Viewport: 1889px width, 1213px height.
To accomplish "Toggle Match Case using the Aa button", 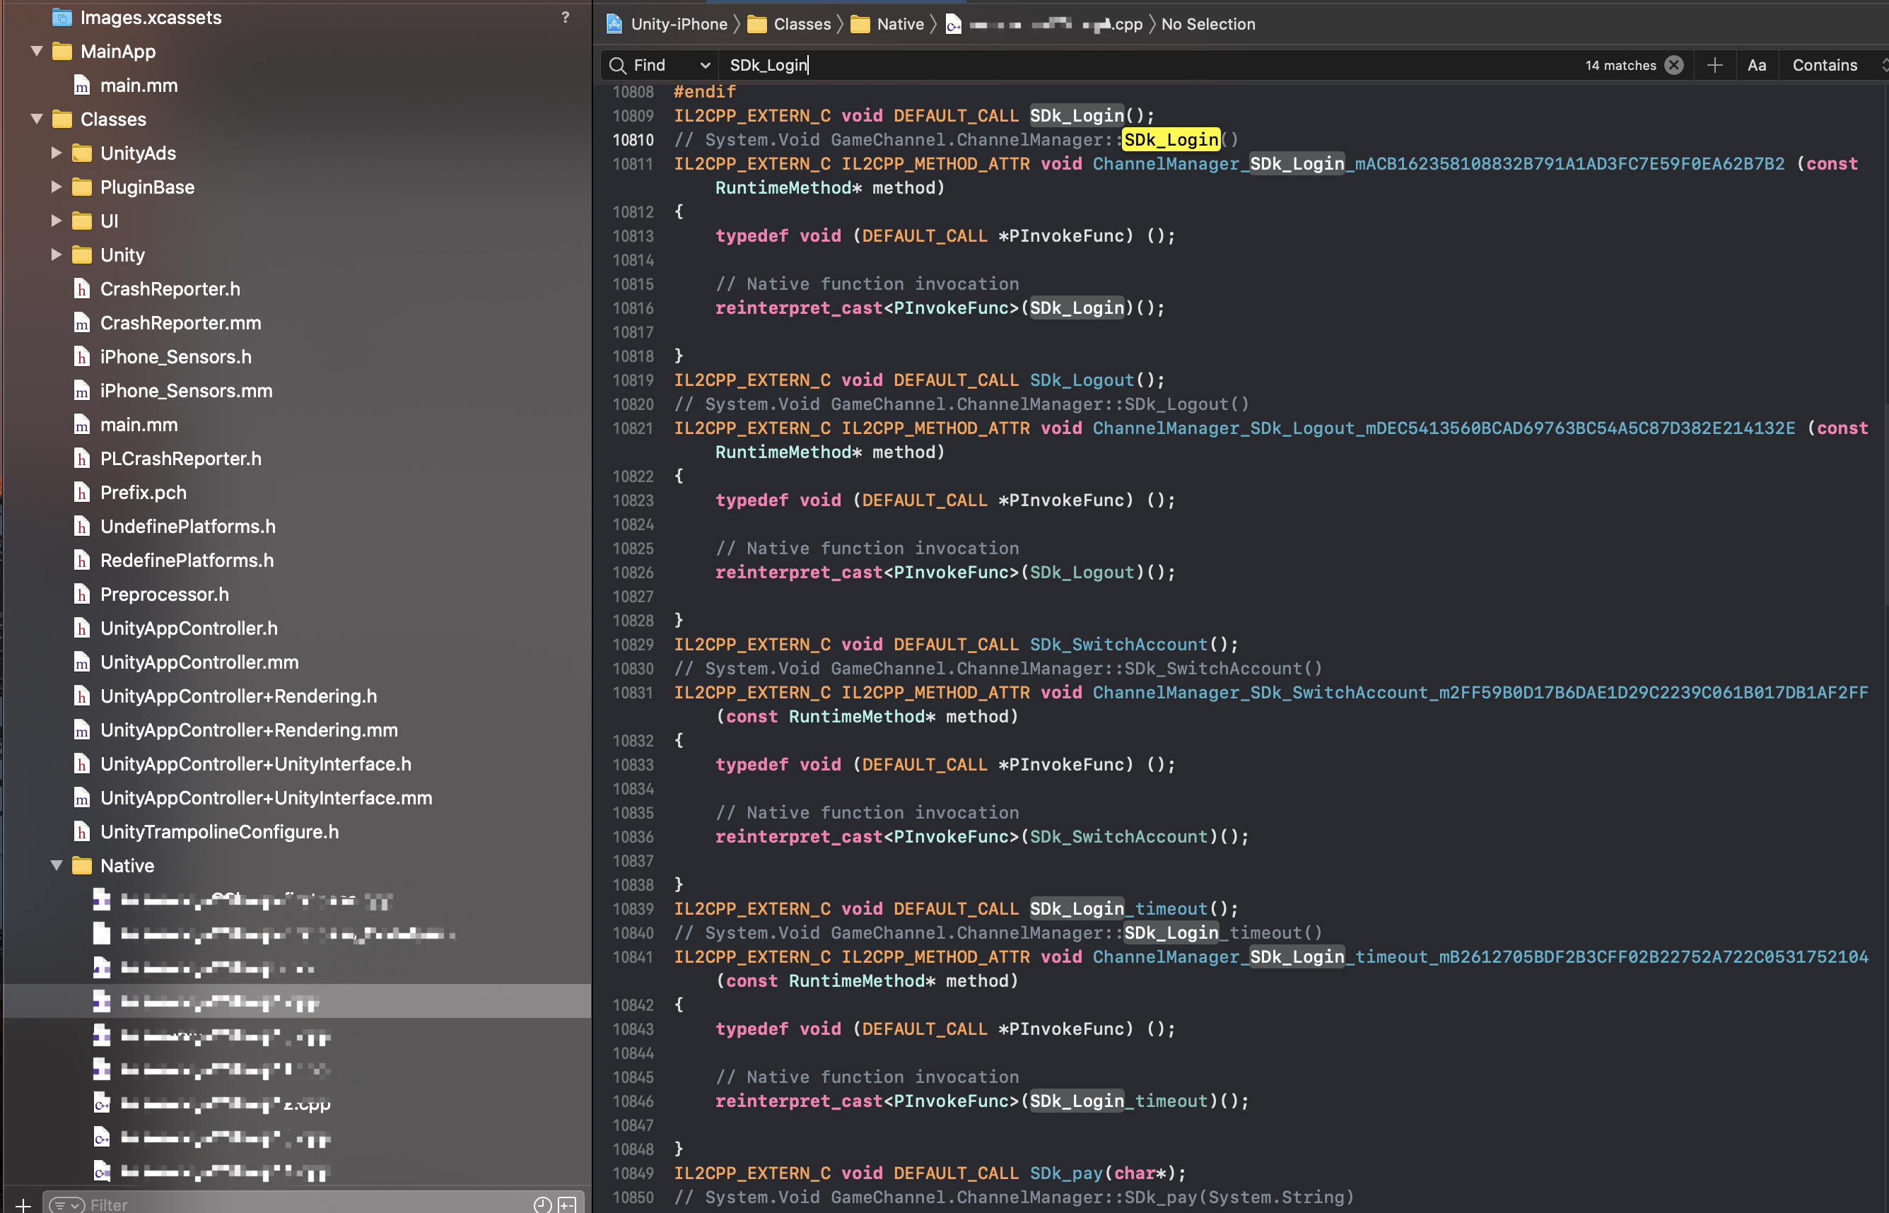I will pos(1757,65).
